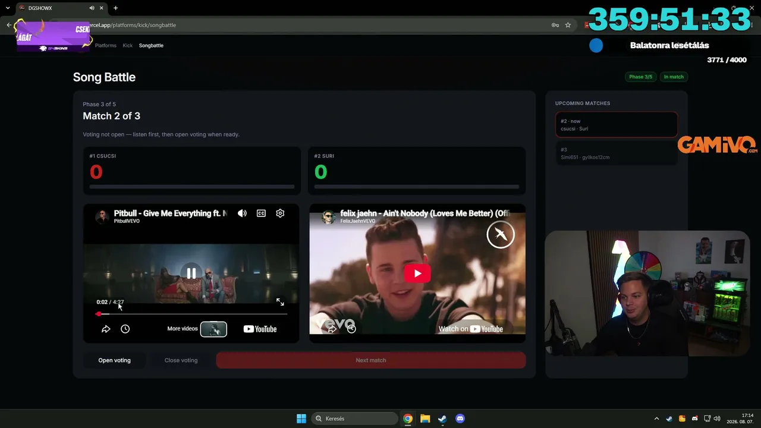Click the YouTube logo on Pitbull video

tap(260, 329)
